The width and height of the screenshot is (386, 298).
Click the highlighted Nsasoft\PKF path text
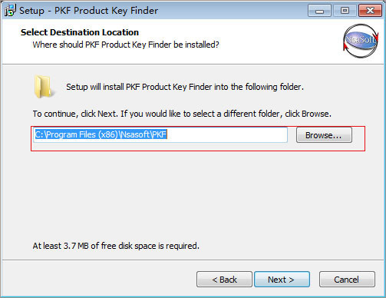coord(144,134)
